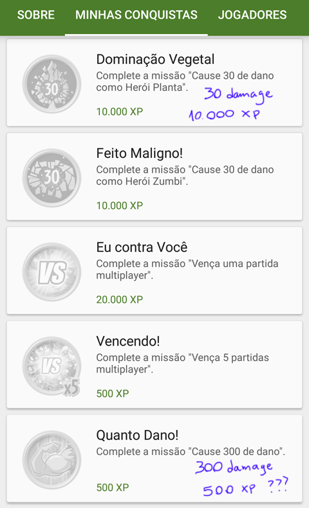Open the Eu contra Você achievement title
Screen dimensions: 309x508
(142, 247)
